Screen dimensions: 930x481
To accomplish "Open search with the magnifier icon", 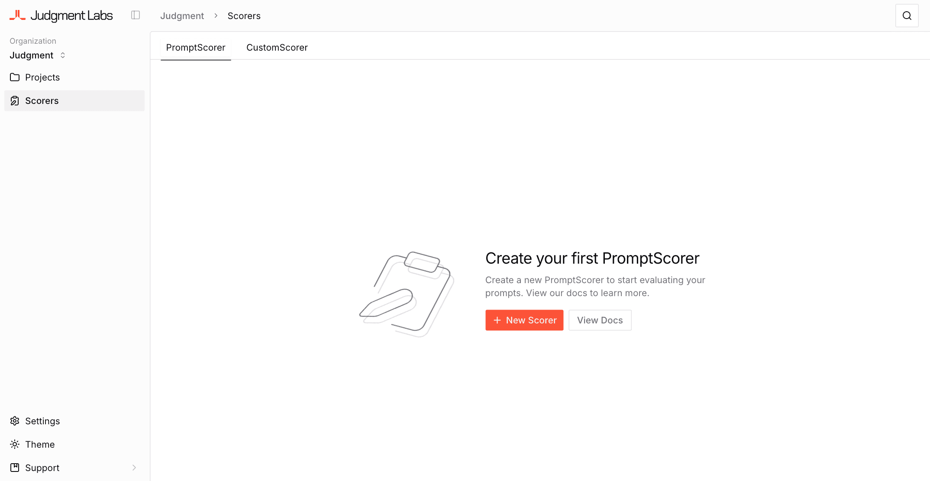I will tap(907, 16).
